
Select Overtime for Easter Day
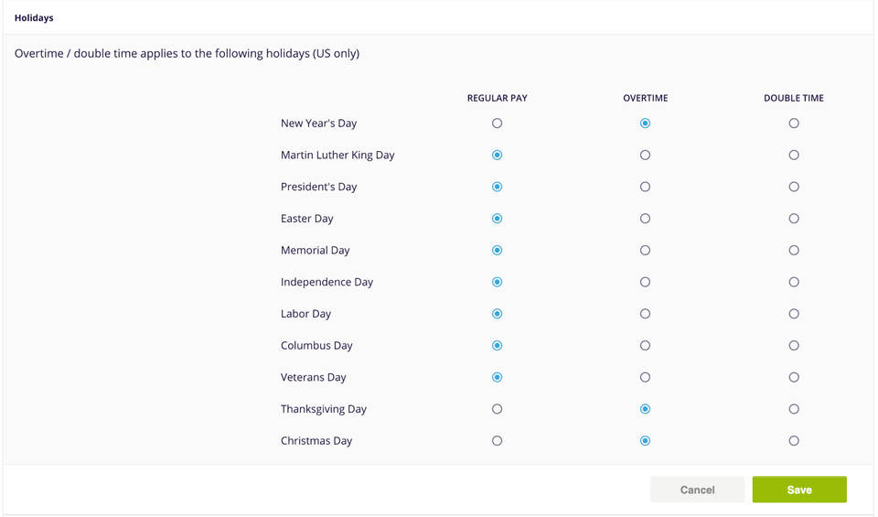coord(645,219)
